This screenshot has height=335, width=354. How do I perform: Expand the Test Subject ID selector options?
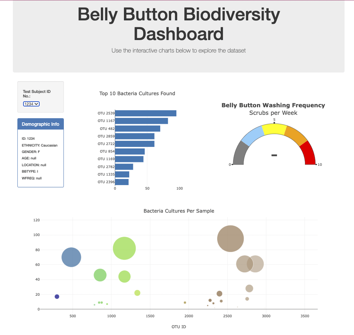click(30, 104)
